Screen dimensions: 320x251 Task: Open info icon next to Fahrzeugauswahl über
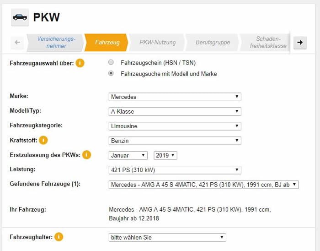click(x=80, y=63)
